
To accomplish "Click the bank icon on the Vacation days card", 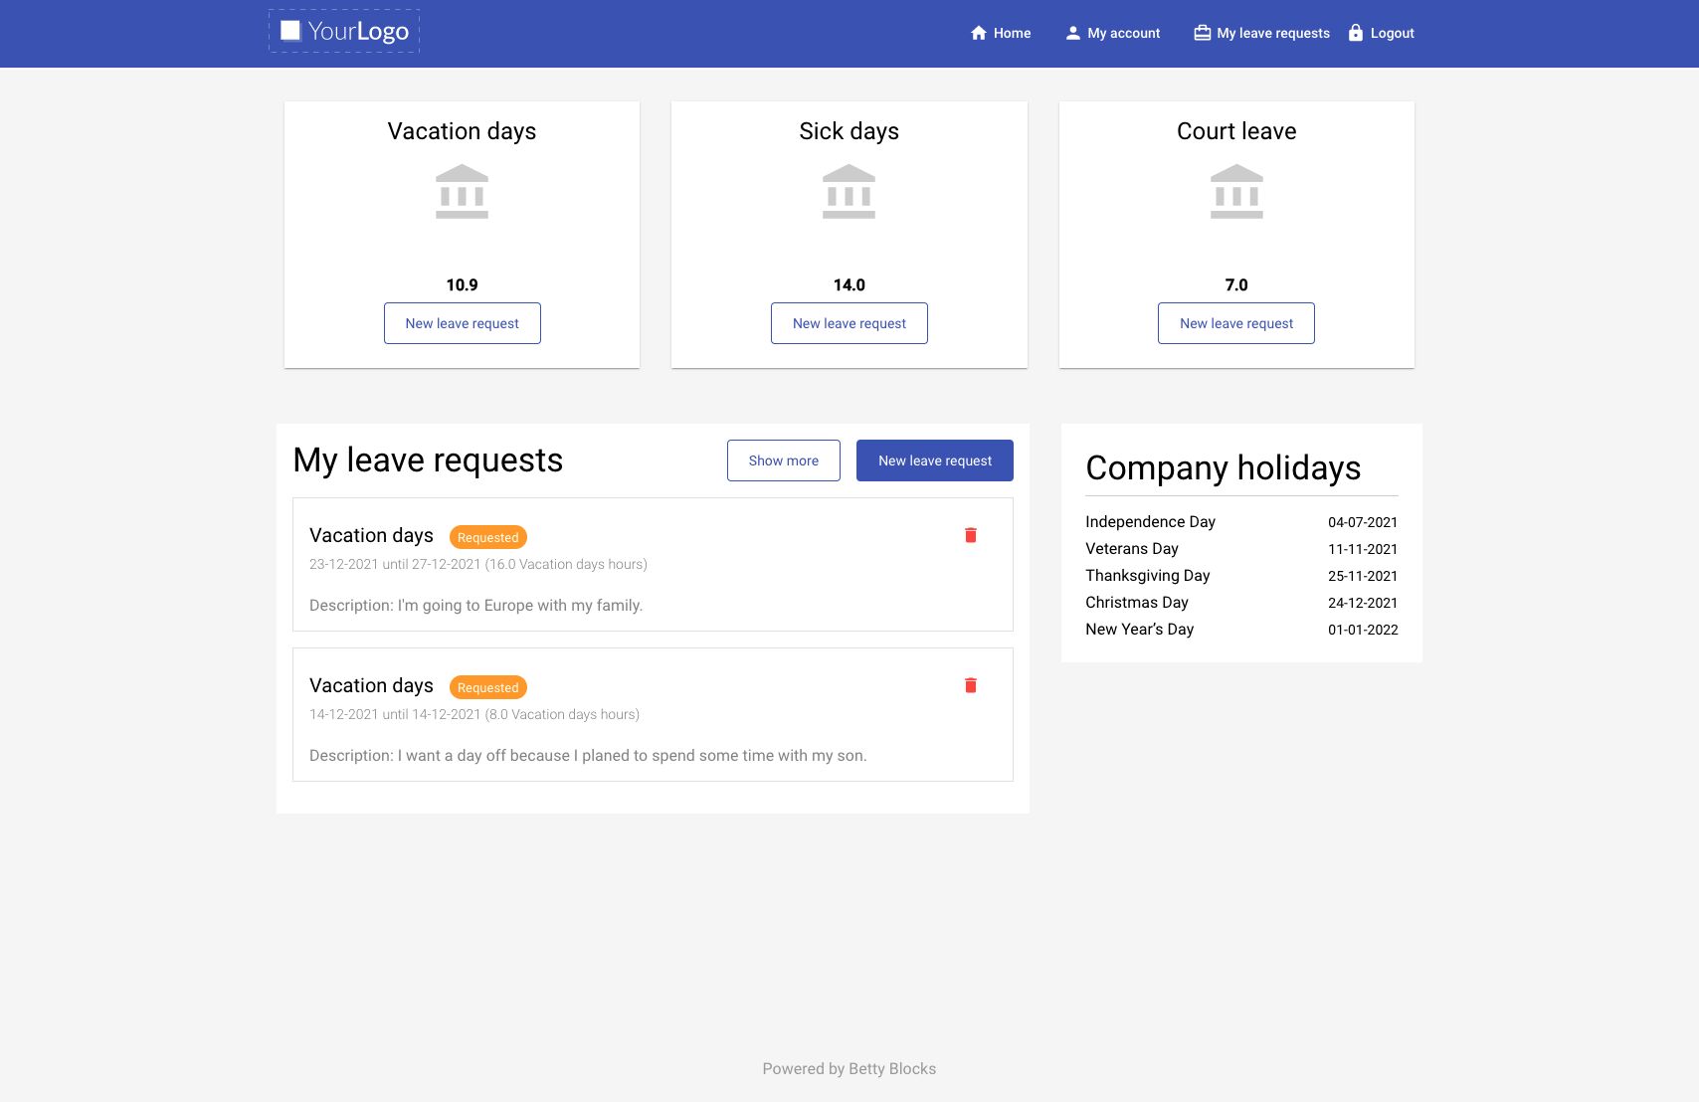I will pos(462,192).
